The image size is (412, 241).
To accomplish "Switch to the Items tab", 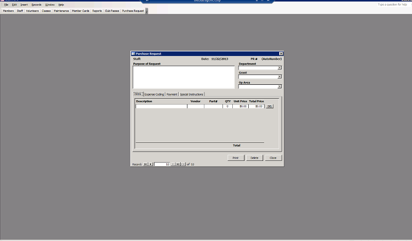I will click(x=138, y=94).
